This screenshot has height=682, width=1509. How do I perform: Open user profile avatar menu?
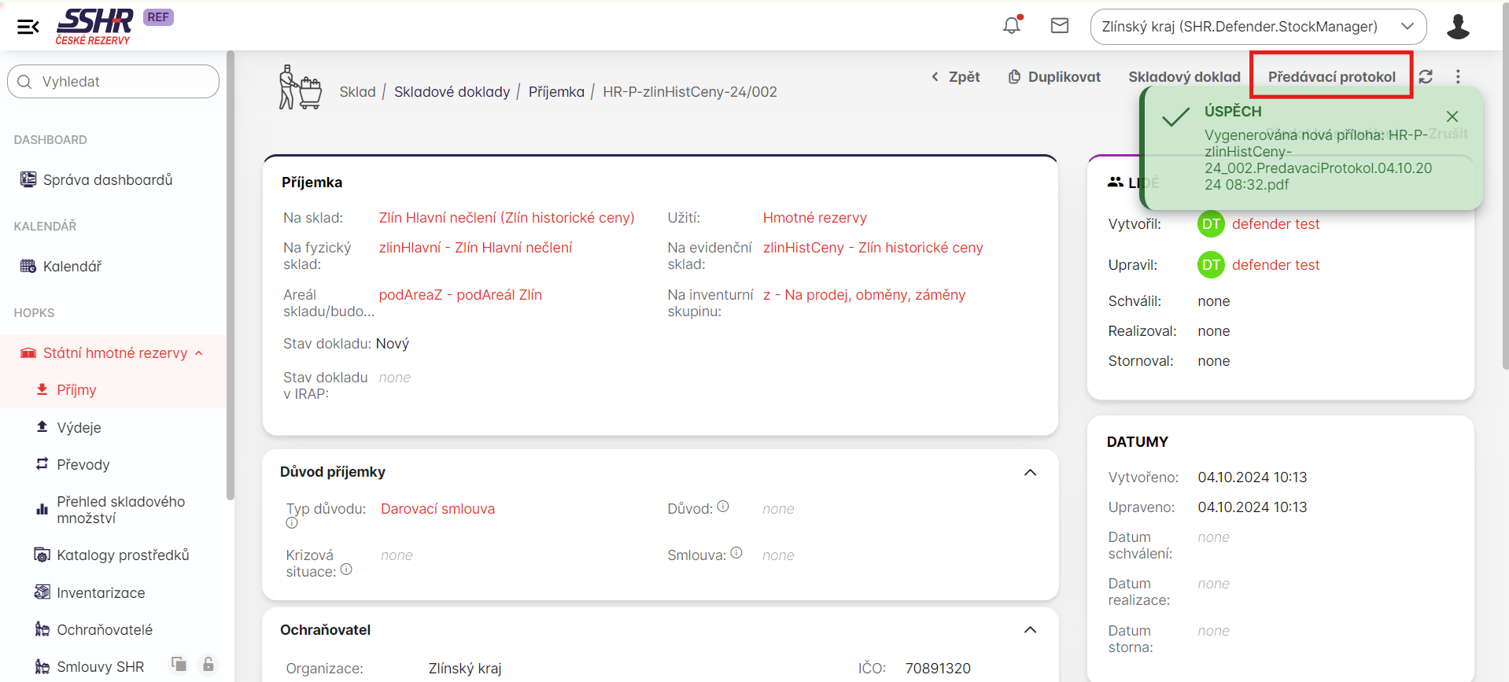pyautogui.click(x=1458, y=27)
